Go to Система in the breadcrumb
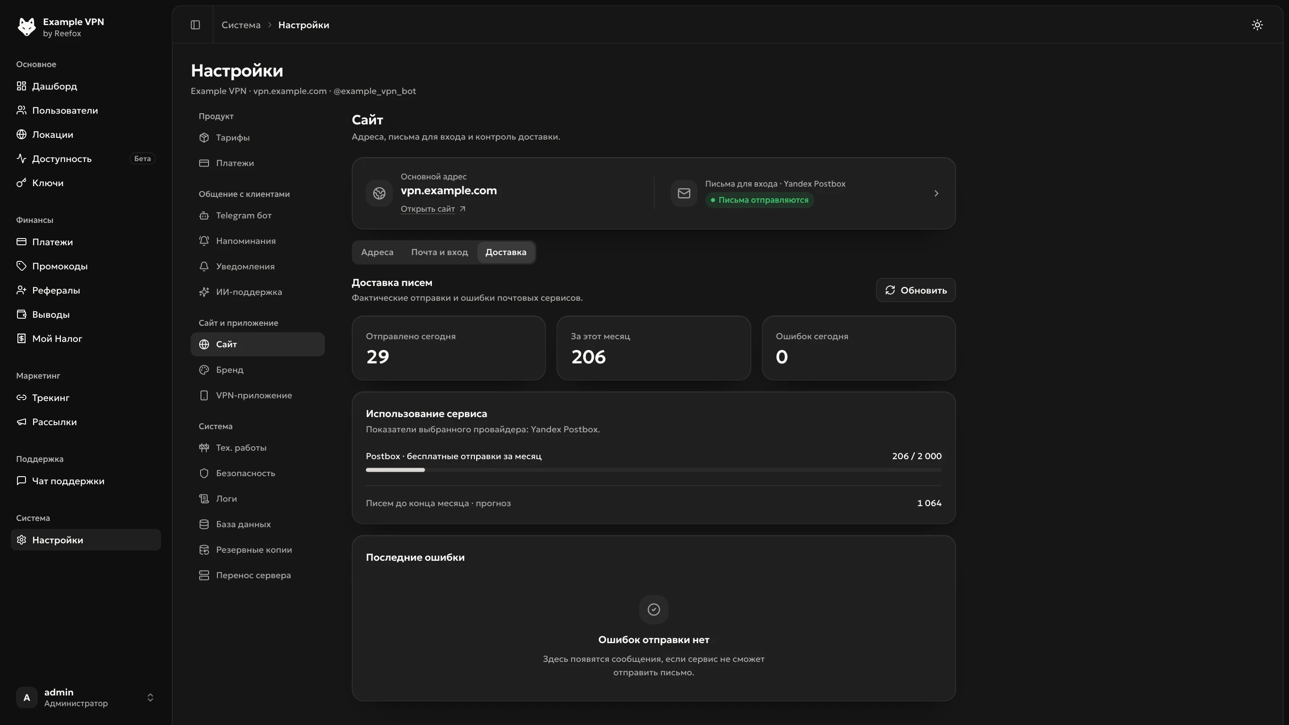 241,25
